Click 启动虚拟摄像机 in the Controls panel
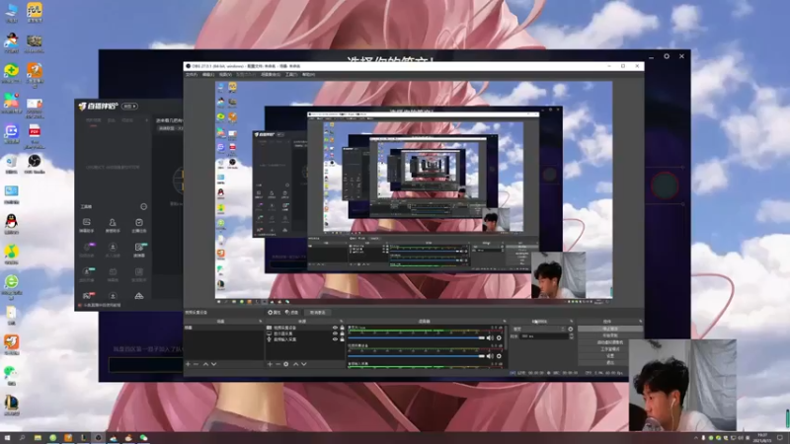Screen dimensions: 790x444 (x=610, y=342)
